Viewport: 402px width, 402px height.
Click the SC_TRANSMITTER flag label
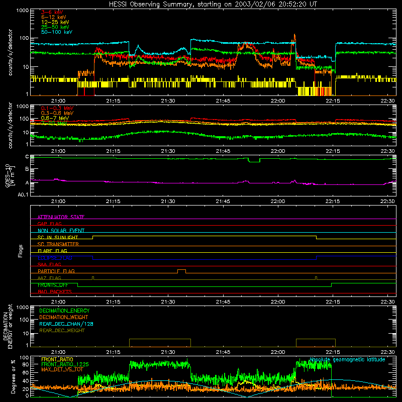58,244
